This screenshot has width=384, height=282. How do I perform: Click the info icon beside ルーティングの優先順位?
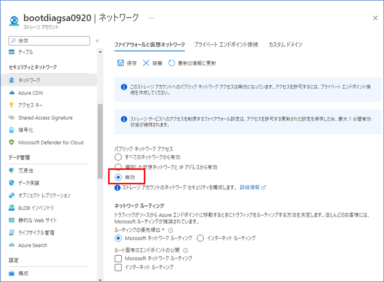[170, 230]
